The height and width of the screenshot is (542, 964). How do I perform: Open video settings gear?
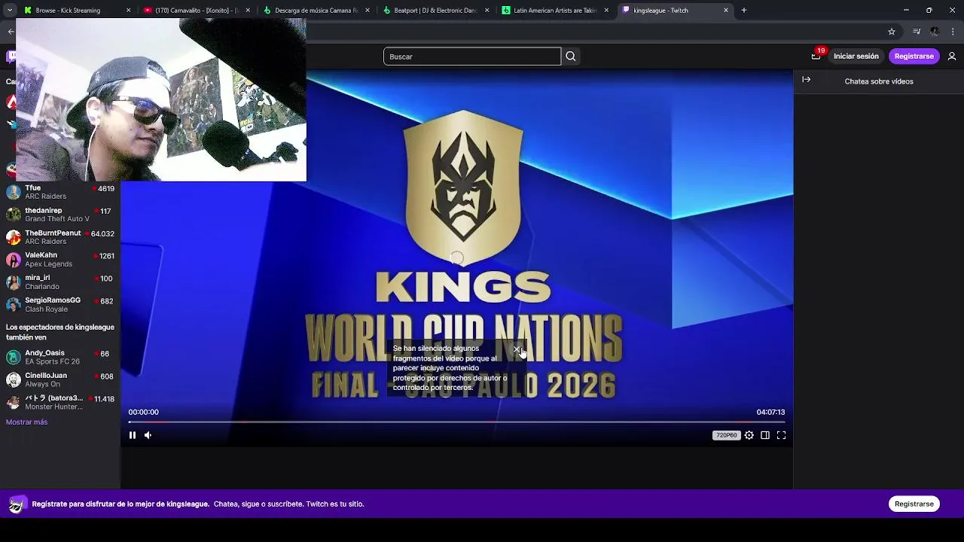(749, 435)
